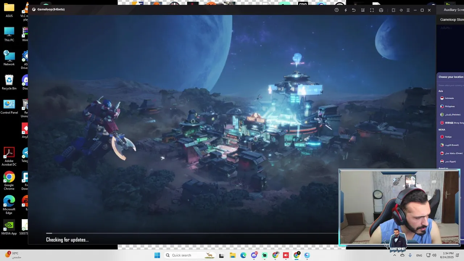
Task: Open the Recycle Bin
Action: click(x=9, y=83)
